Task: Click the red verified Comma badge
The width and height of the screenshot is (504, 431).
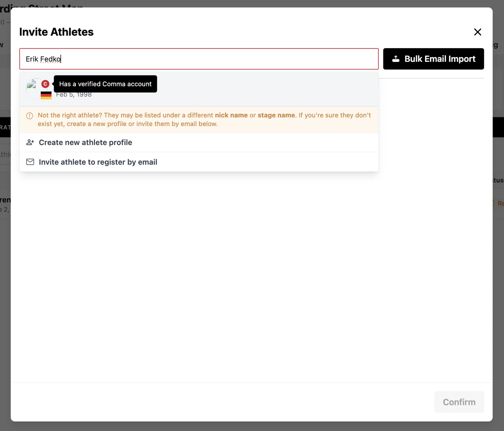Action: tap(45, 84)
